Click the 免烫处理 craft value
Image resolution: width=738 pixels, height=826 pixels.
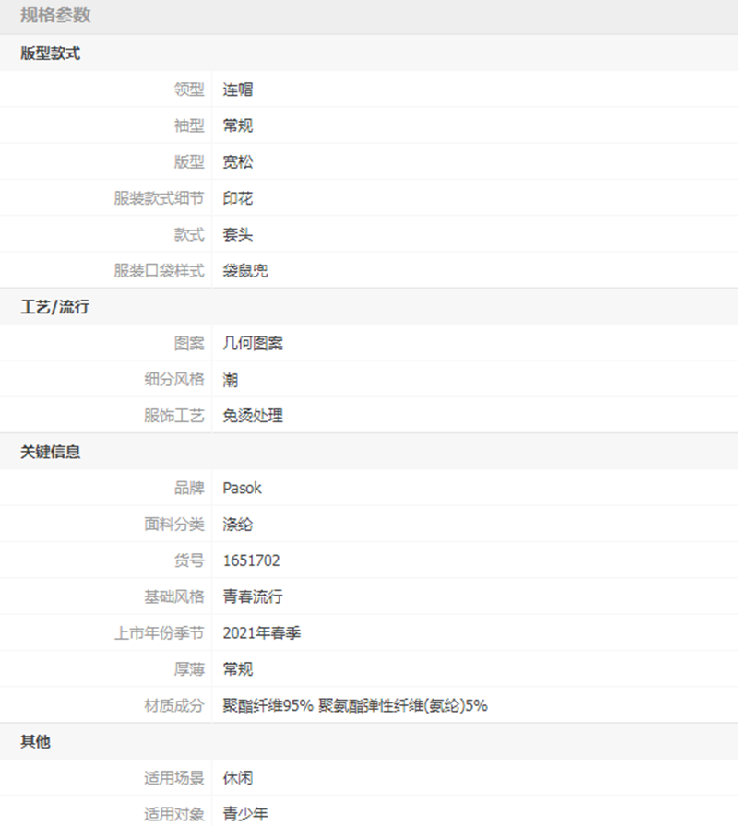pyautogui.click(x=253, y=416)
